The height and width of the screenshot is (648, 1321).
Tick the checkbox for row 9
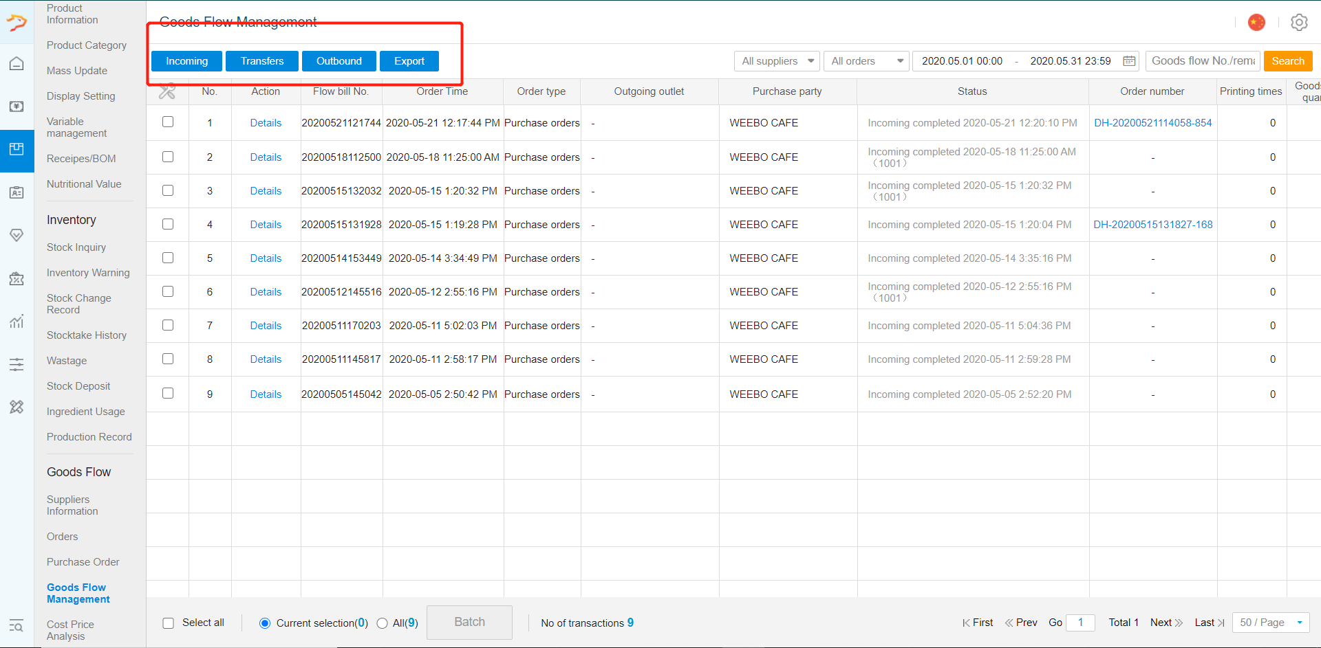point(168,393)
